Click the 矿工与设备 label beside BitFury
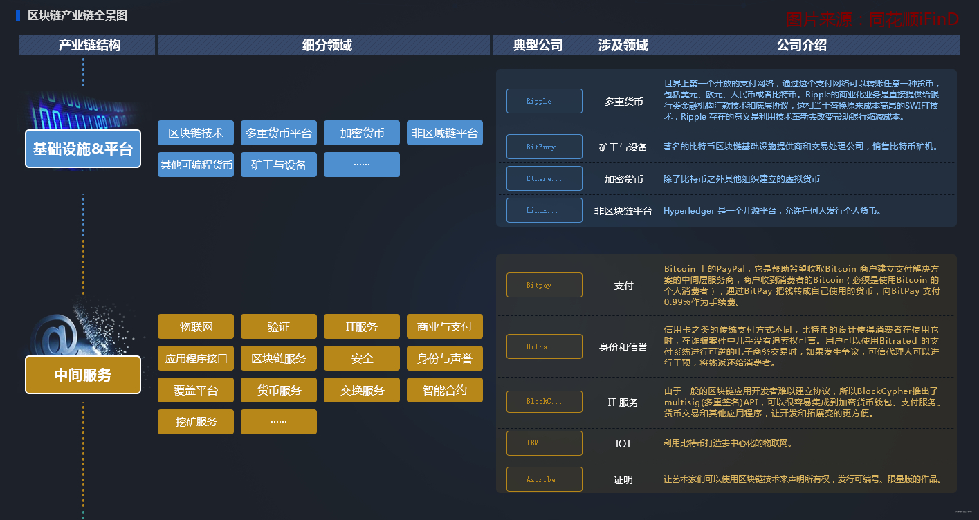The height and width of the screenshot is (520, 979). pos(623,147)
